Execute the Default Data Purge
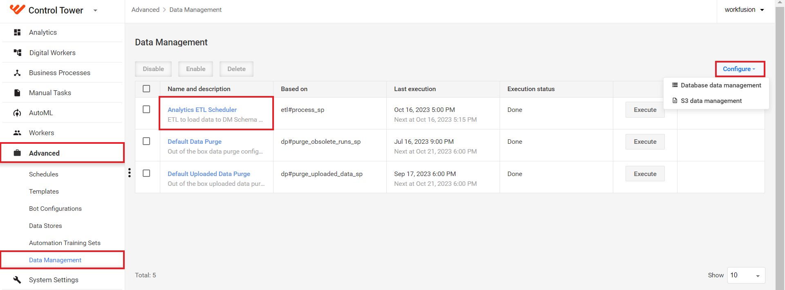Image resolution: width=785 pixels, height=290 pixels. coord(645,141)
